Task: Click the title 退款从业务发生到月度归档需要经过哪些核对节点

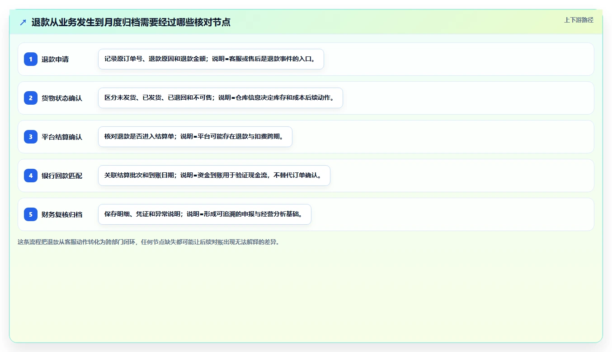Action: (x=131, y=23)
